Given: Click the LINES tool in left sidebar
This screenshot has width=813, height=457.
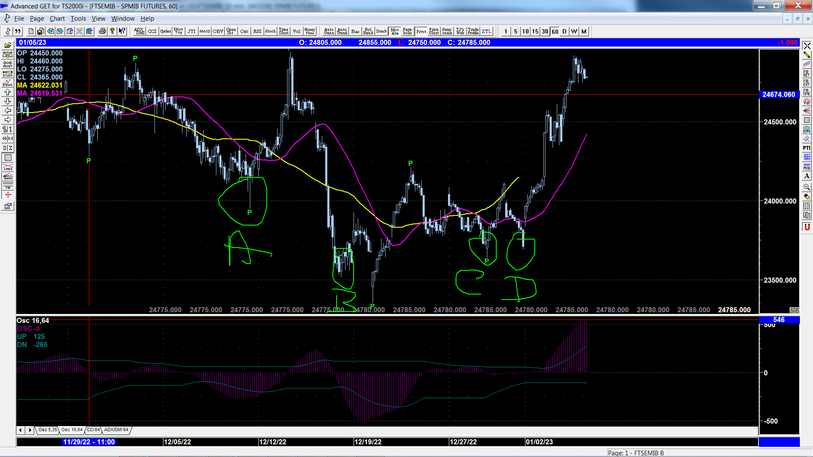Looking at the screenshot, I should tap(8, 167).
